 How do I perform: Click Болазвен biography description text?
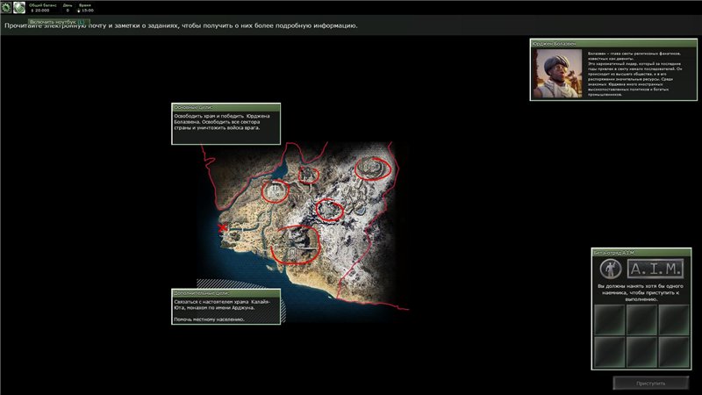(634, 74)
